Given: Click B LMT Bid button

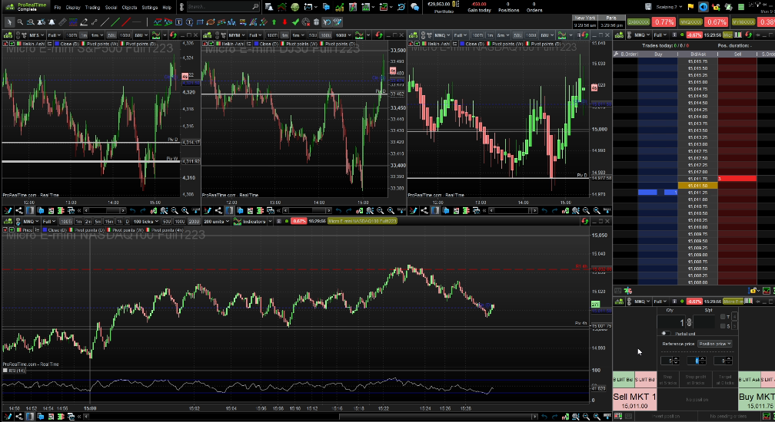Looking at the screenshot, I should click(624, 379).
